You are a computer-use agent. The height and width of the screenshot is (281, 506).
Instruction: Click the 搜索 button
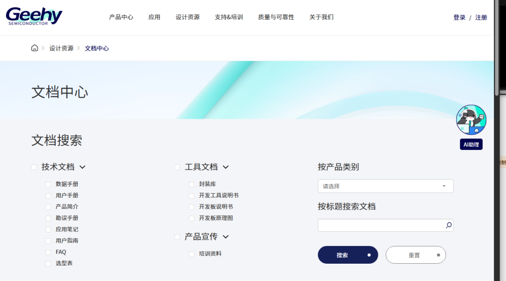[348, 255]
